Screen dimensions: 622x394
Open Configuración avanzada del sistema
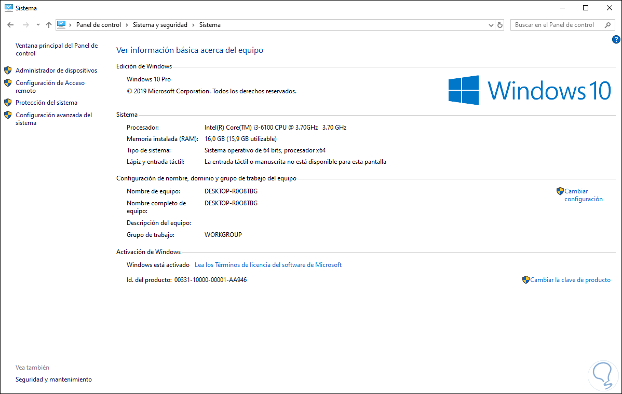pyautogui.click(x=53, y=119)
